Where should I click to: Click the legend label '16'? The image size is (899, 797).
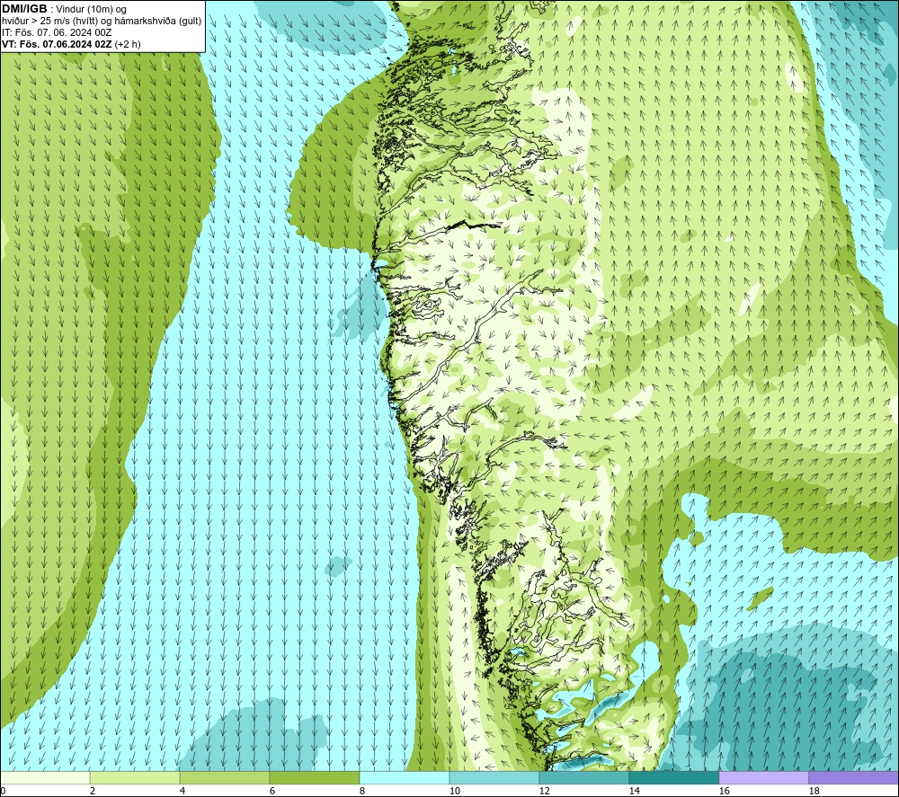pos(724,791)
